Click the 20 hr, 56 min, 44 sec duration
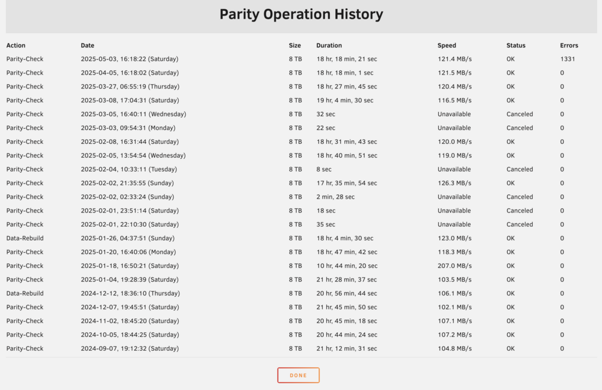Screen dimensions: 602x390 347,294
